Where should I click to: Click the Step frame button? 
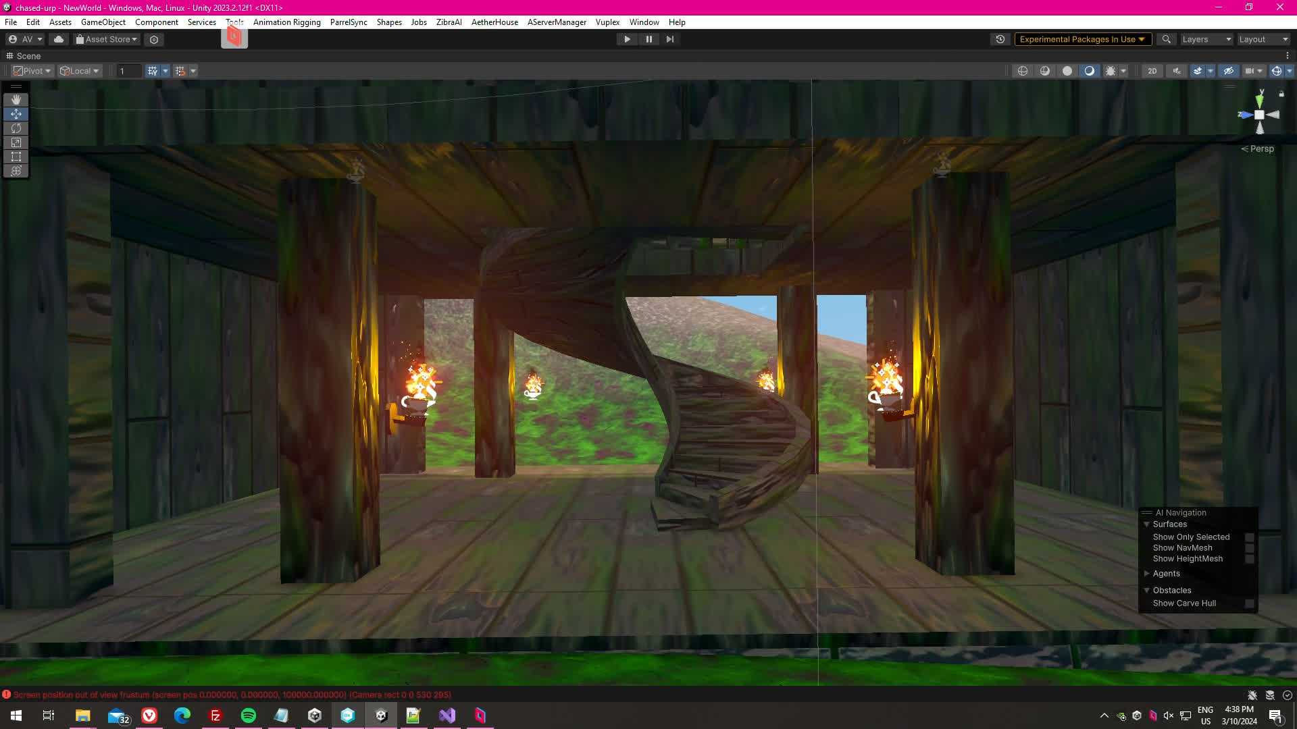[669, 39]
